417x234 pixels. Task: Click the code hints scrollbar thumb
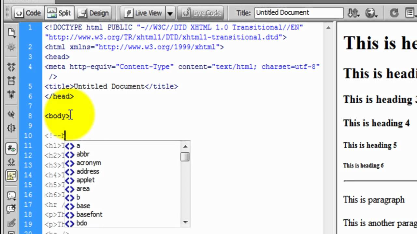(x=185, y=157)
